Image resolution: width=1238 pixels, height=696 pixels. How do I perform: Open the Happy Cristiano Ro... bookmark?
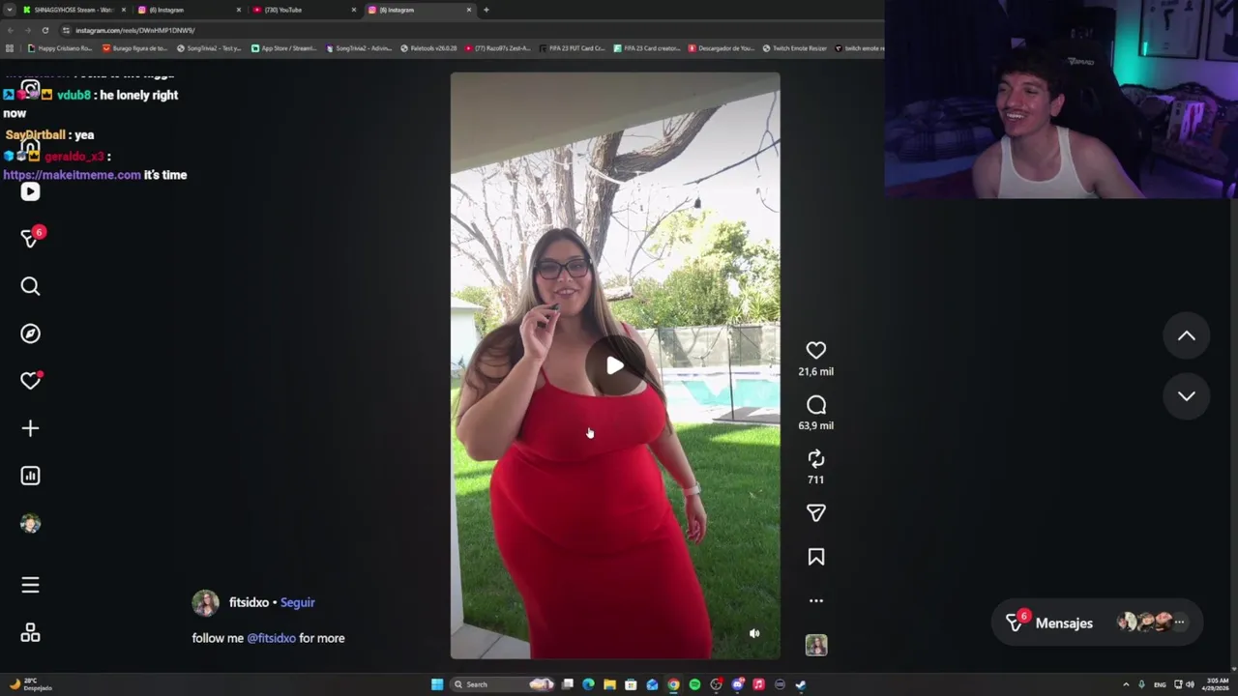(60, 48)
